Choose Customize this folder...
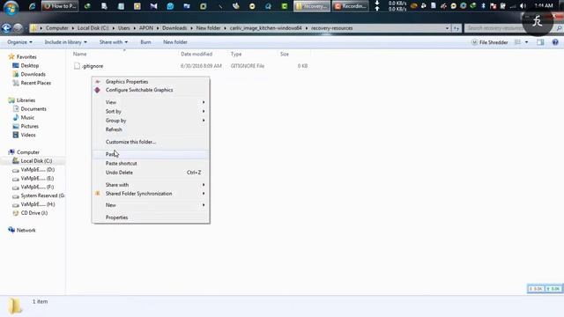 click(151, 142)
